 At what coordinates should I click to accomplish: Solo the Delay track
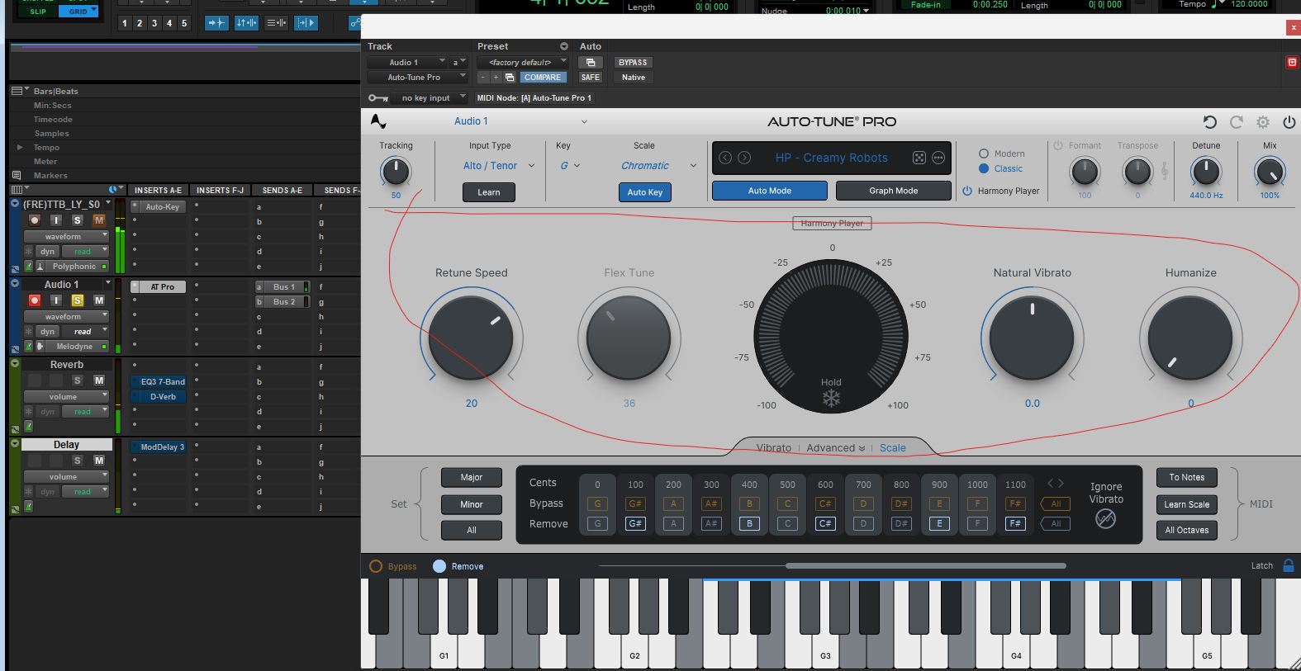78,461
